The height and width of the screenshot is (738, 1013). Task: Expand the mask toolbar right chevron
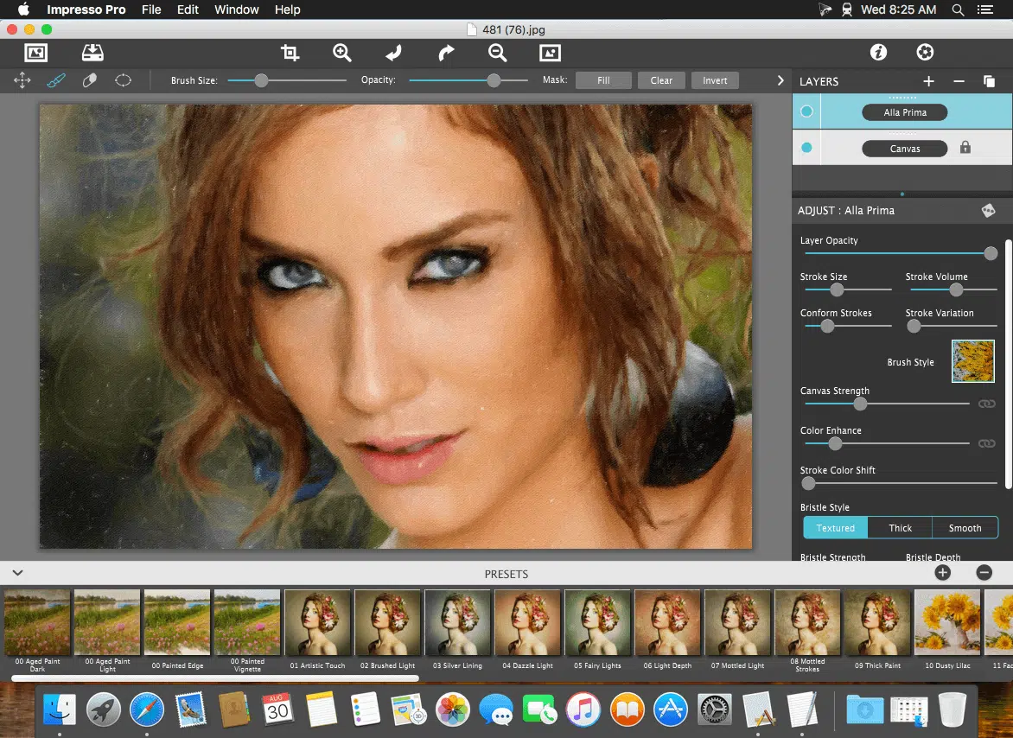pyautogui.click(x=780, y=80)
